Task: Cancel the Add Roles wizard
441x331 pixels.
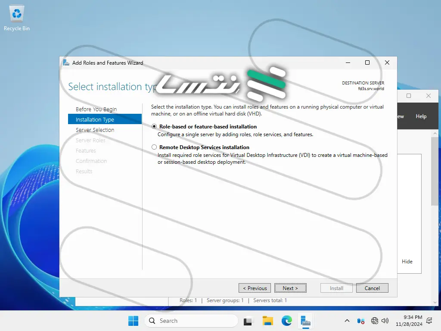Action: 372,288
